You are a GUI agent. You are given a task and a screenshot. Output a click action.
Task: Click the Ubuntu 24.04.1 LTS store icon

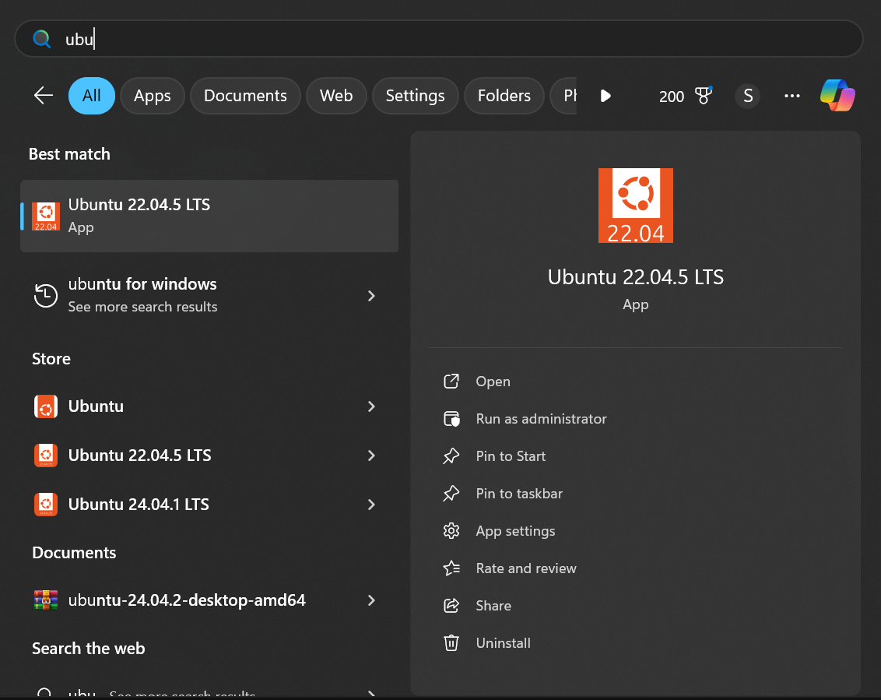[x=45, y=505]
